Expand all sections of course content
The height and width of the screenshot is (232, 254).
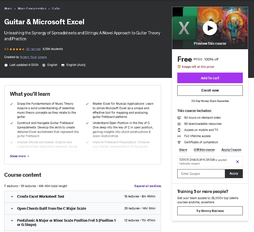point(148,186)
